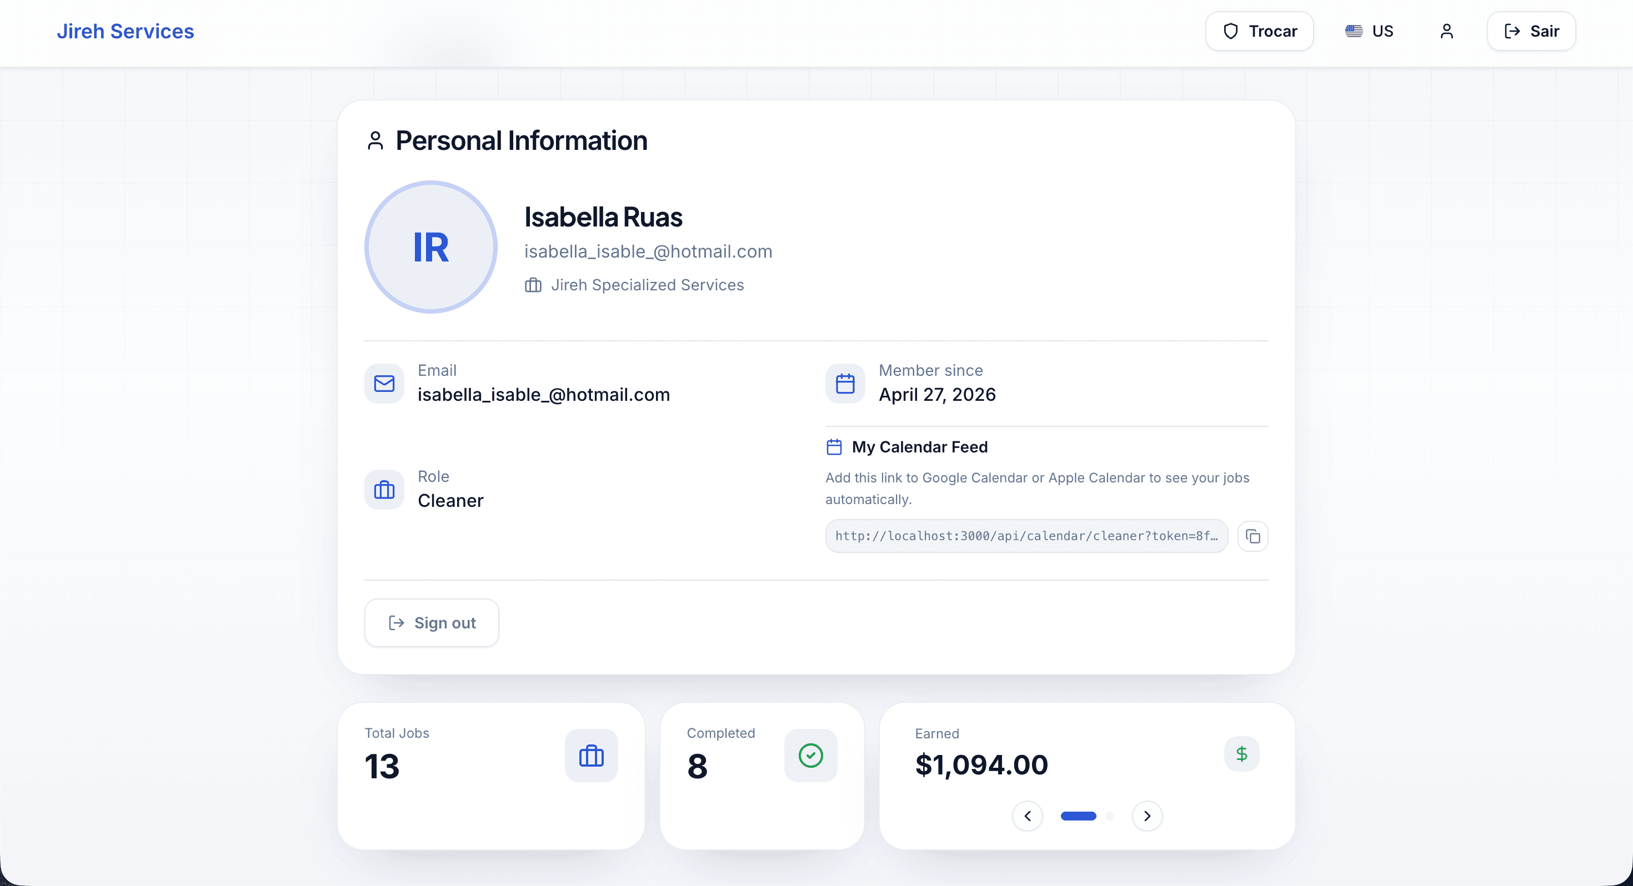1633x886 pixels.
Task: Click the IR avatar circle
Action: pyautogui.click(x=431, y=247)
